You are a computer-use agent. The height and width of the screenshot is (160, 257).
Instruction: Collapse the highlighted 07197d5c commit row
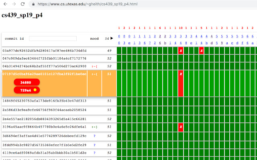point(44,74)
